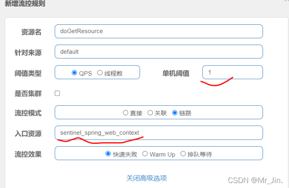289x188 pixels.
Task: Select 链路 flow control mode
Action: (175, 113)
